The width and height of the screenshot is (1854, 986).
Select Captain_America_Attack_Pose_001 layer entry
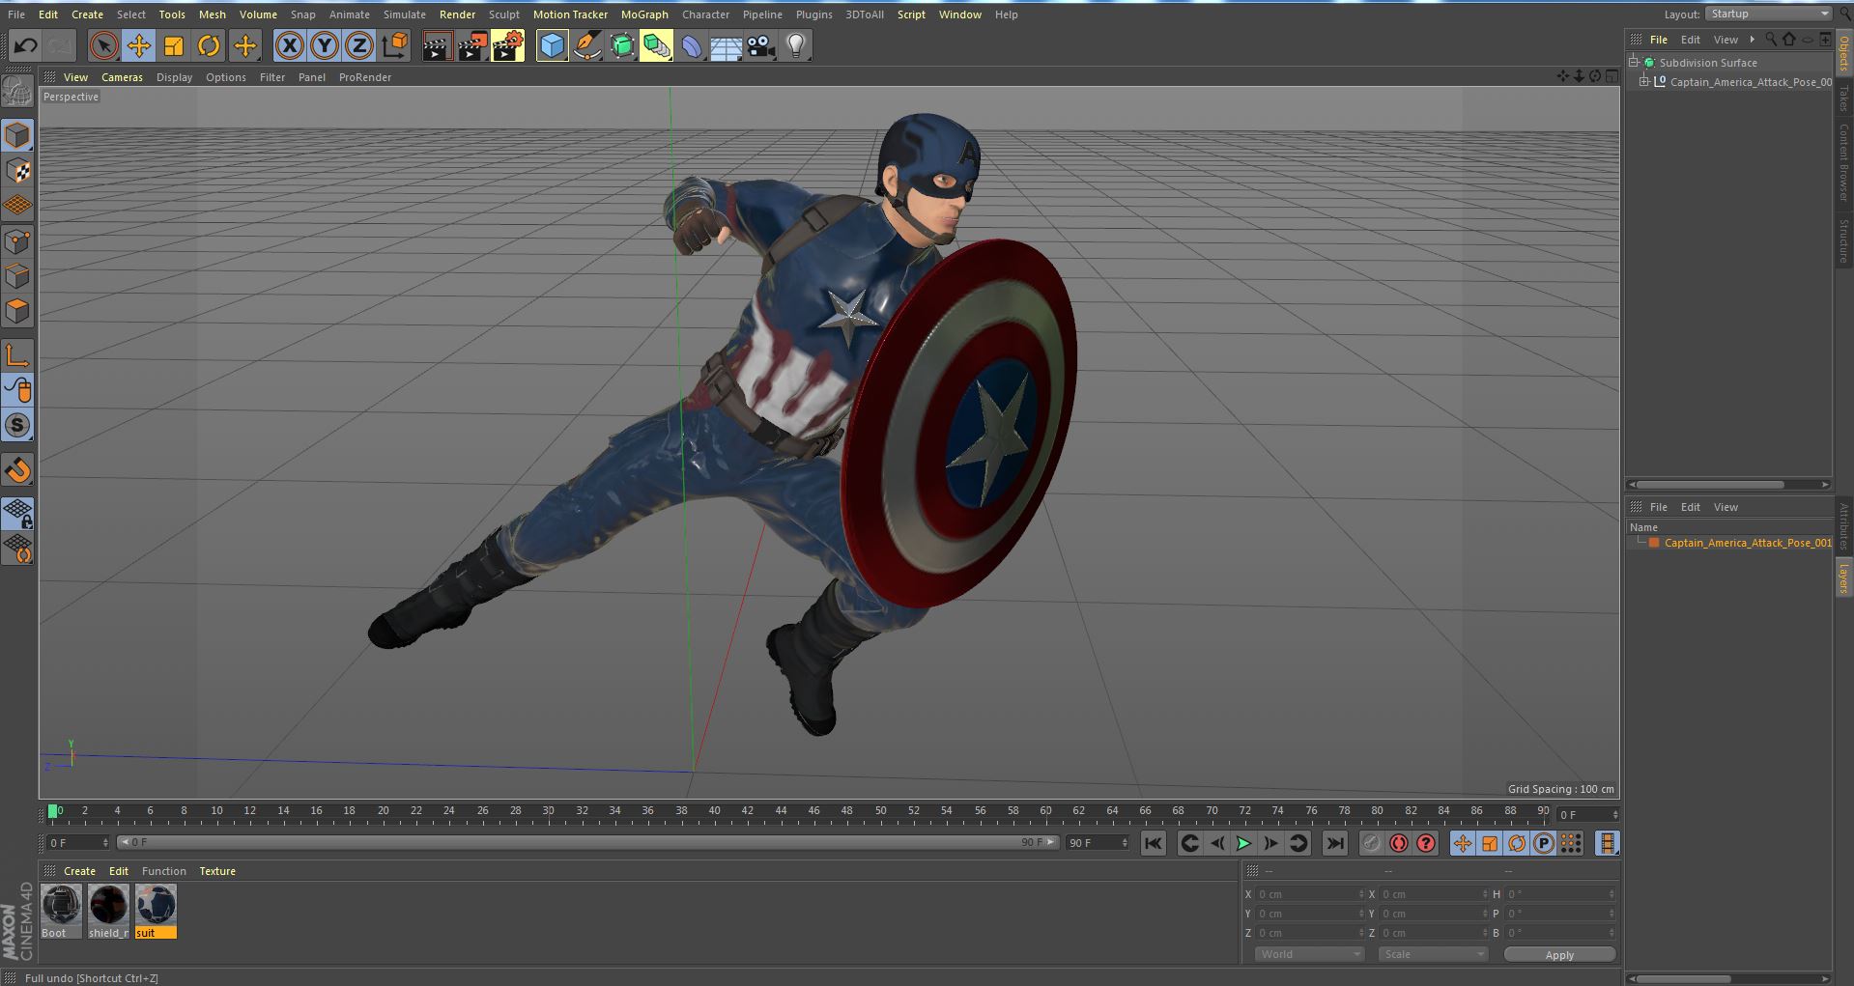[x=1747, y=543]
